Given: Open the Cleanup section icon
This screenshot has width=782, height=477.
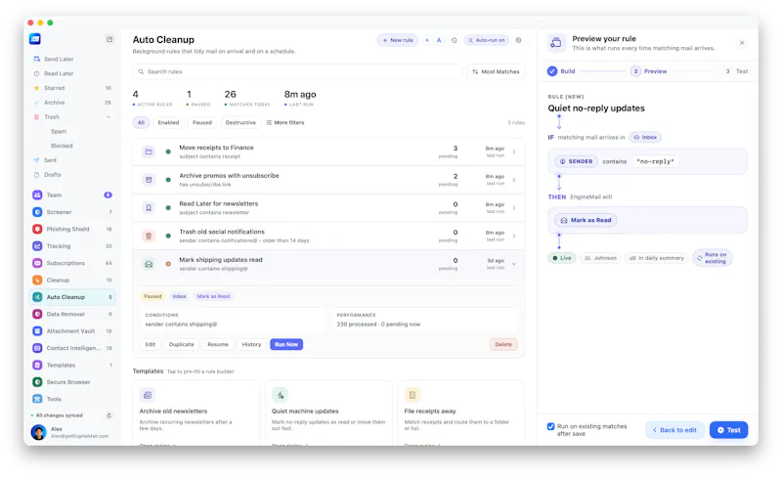Looking at the screenshot, I should [x=37, y=280].
